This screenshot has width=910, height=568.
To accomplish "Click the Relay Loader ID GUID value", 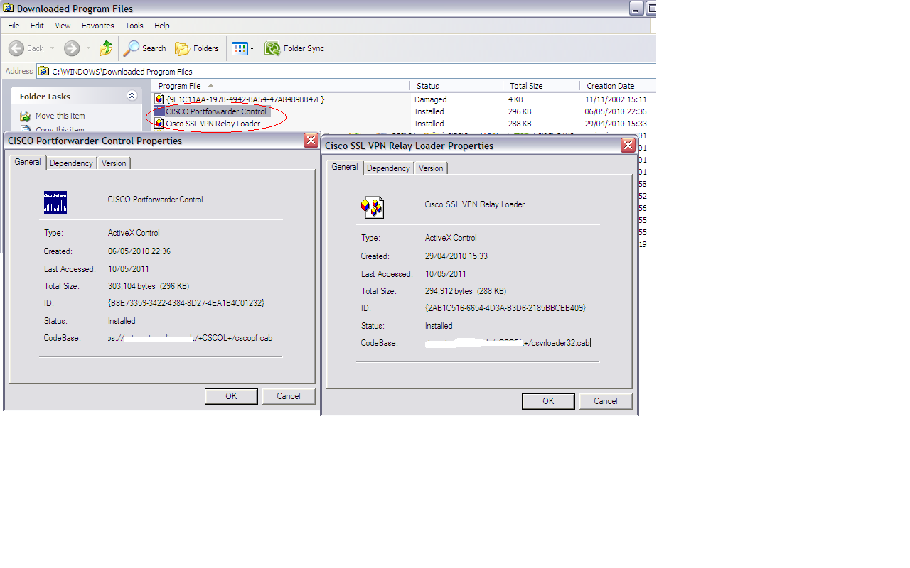I will pyautogui.click(x=505, y=308).
